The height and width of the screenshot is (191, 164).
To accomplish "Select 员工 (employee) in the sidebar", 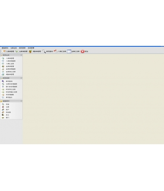I will point(7,115).
